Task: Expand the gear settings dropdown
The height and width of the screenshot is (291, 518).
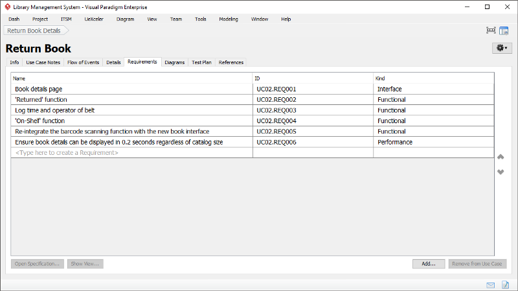Action: click(501, 48)
